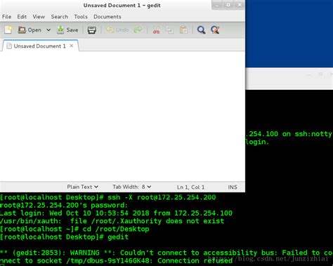
Task: Create a new document with the toolbar icon
Action: click(8, 29)
